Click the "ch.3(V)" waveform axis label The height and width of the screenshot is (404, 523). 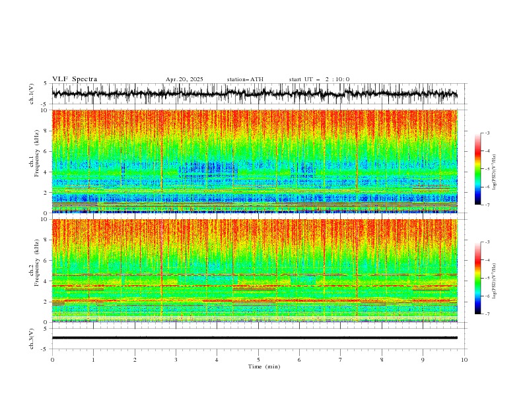point(32,339)
